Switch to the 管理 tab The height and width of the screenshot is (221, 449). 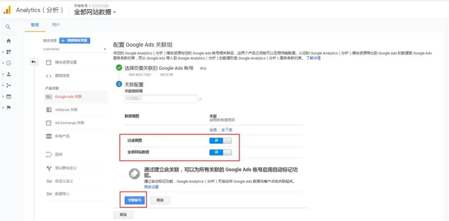(35, 25)
